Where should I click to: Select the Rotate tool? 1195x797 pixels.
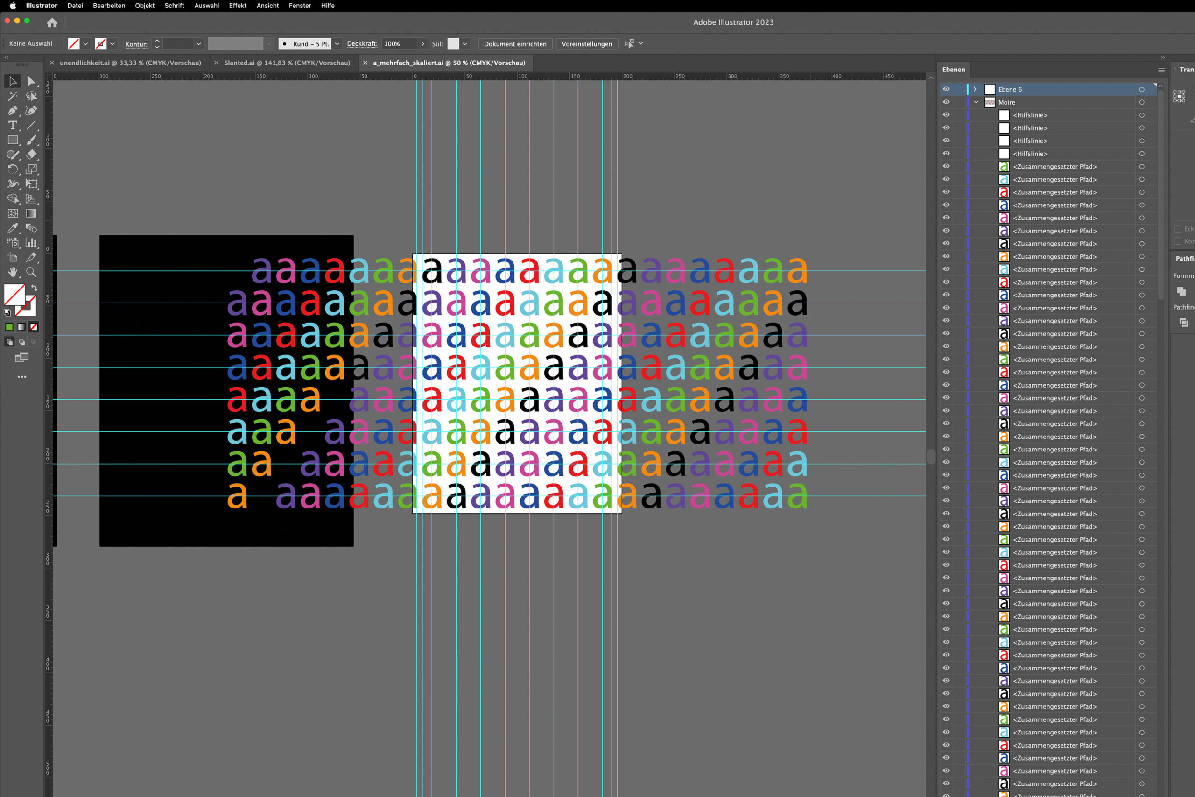tap(13, 169)
